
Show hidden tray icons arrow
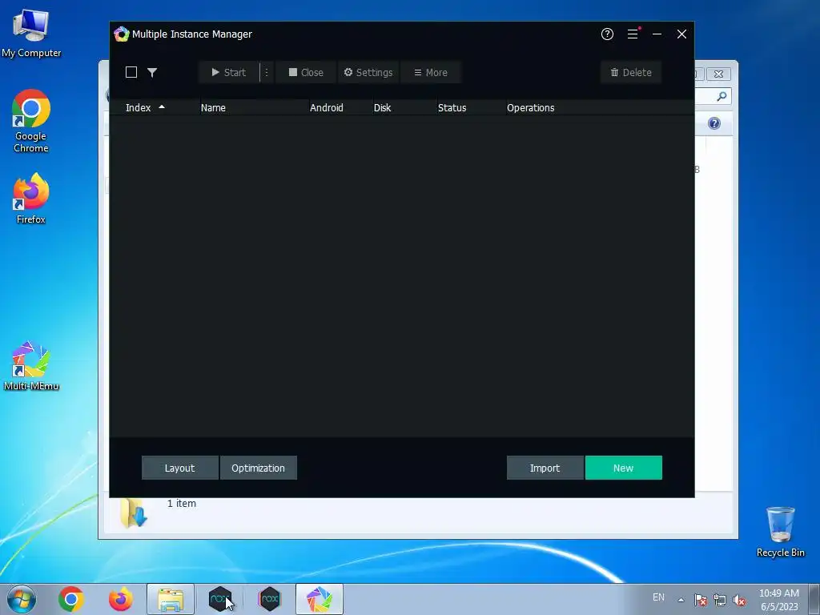pos(681,600)
